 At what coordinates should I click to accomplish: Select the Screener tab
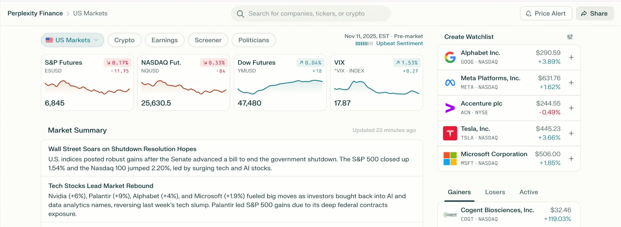(x=208, y=40)
